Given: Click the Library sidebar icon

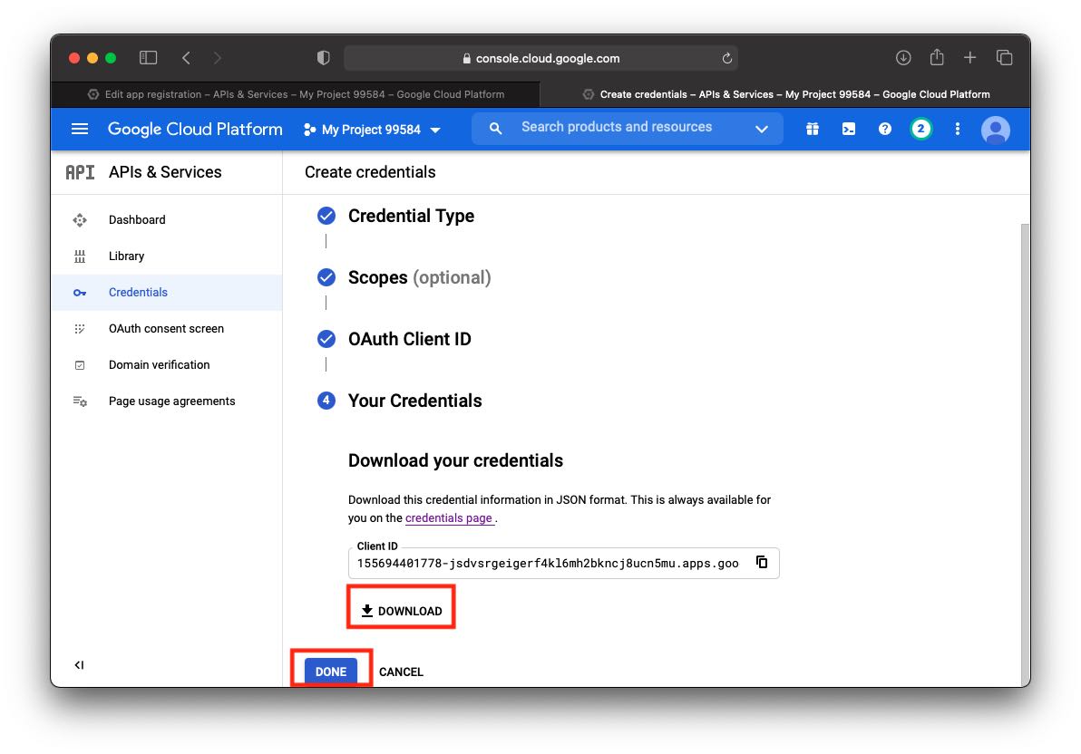Looking at the screenshot, I should [80, 256].
